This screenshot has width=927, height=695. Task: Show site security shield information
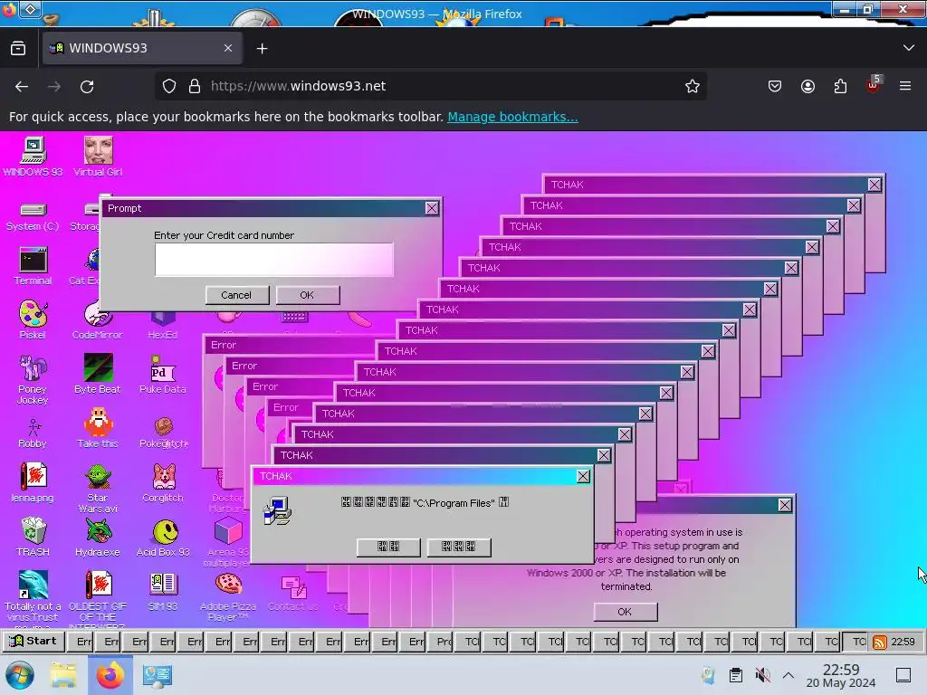pyautogui.click(x=169, y=86)
